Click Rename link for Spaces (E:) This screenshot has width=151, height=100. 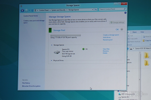(x=106, y=51)
